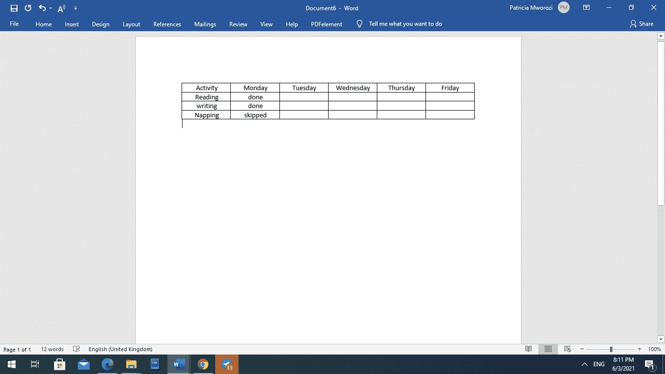Open the Mailings tab
665x374 pixels.
[x=205, y=24]
